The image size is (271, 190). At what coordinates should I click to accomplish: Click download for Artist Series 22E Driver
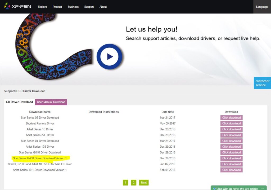231,135
